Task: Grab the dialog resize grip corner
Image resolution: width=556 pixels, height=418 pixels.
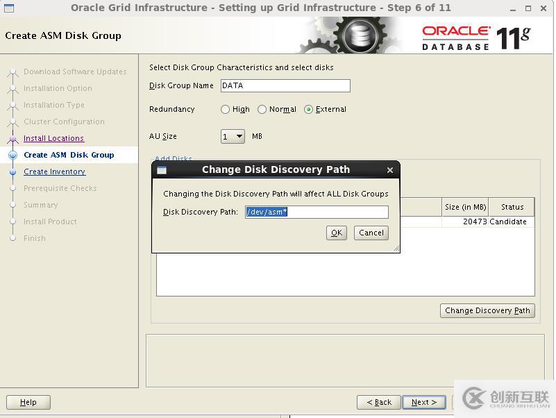Action: 396,249
